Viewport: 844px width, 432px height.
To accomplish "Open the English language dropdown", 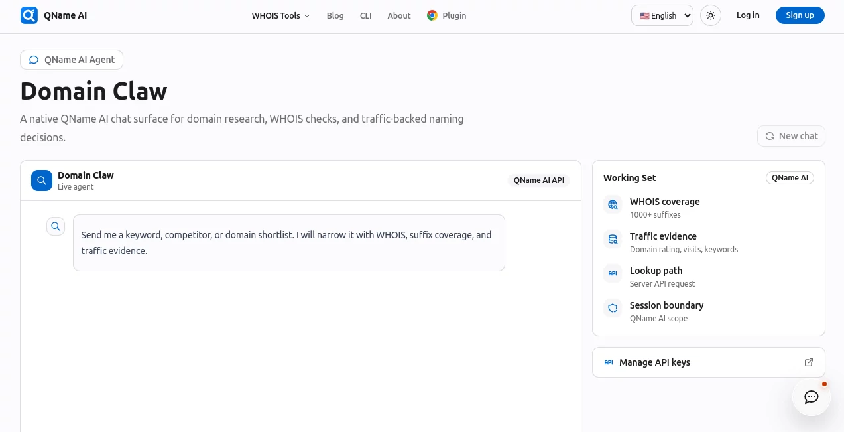I will (662, 15).
